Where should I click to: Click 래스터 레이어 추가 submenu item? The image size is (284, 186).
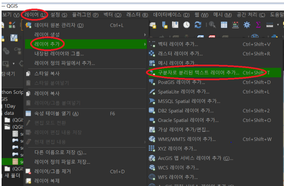pyautogui.click(x=215, y=54)
